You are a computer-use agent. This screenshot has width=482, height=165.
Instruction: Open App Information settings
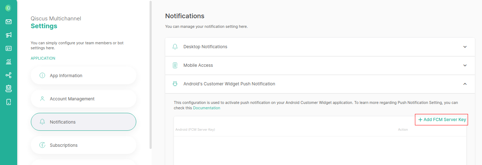pyautogui.click(x=84, y=75)
